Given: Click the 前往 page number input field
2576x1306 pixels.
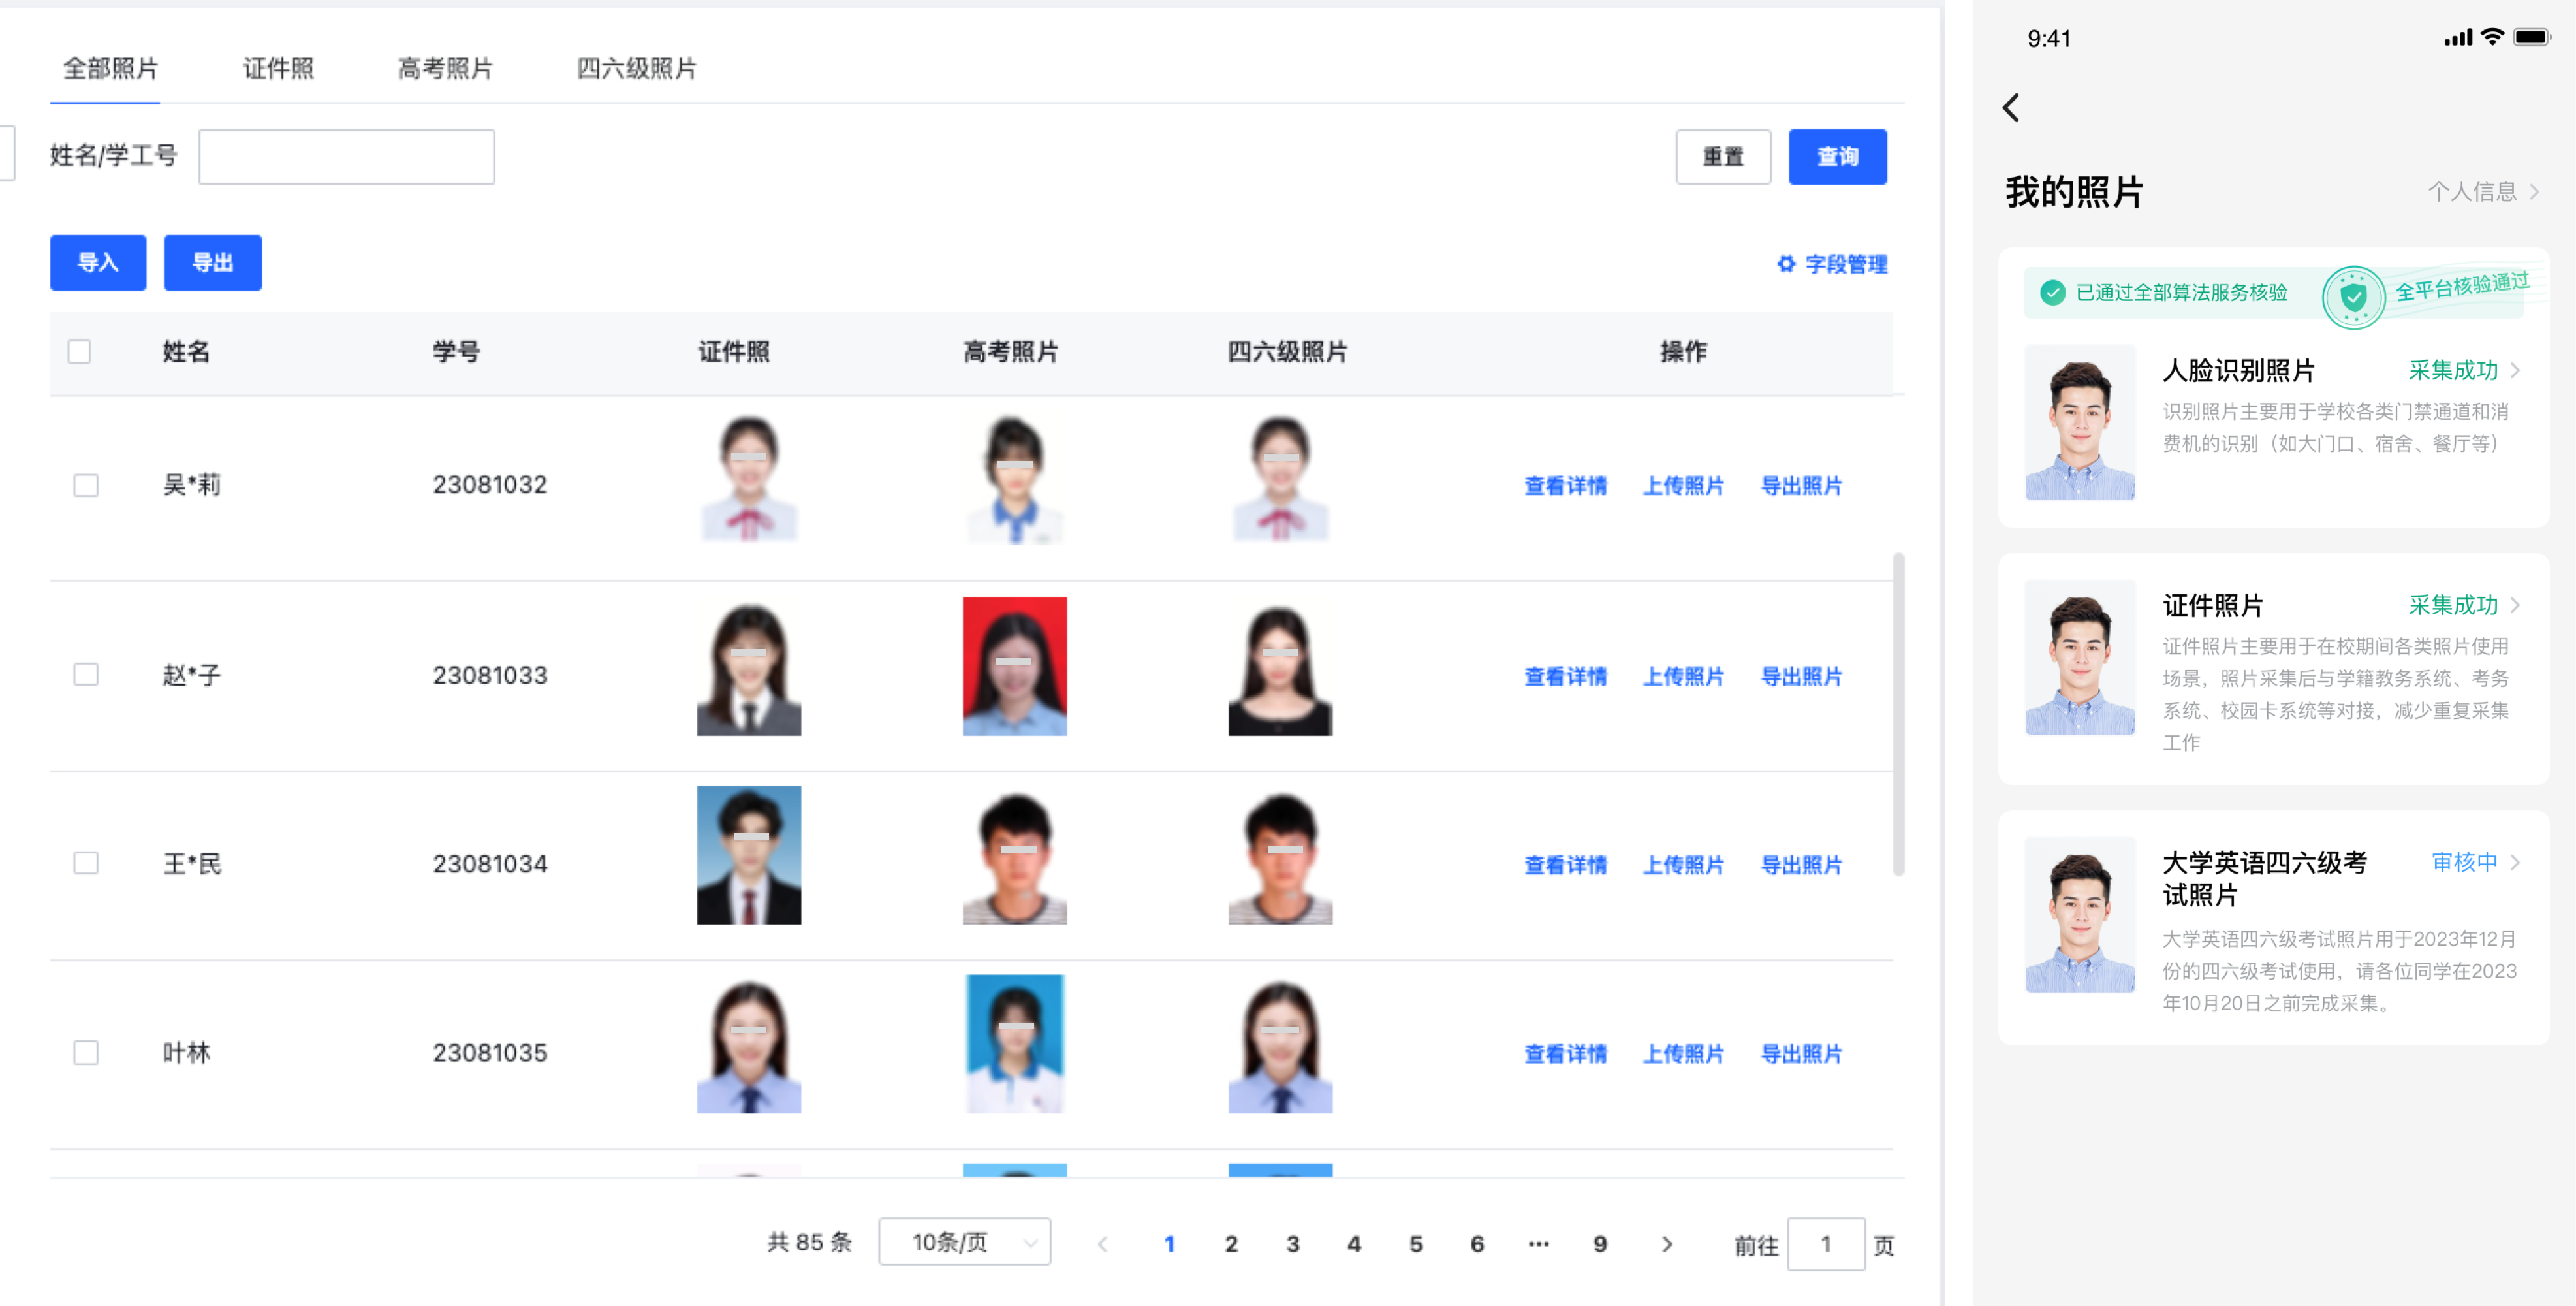Looking at the screenshot, I should (1827, 1244).
